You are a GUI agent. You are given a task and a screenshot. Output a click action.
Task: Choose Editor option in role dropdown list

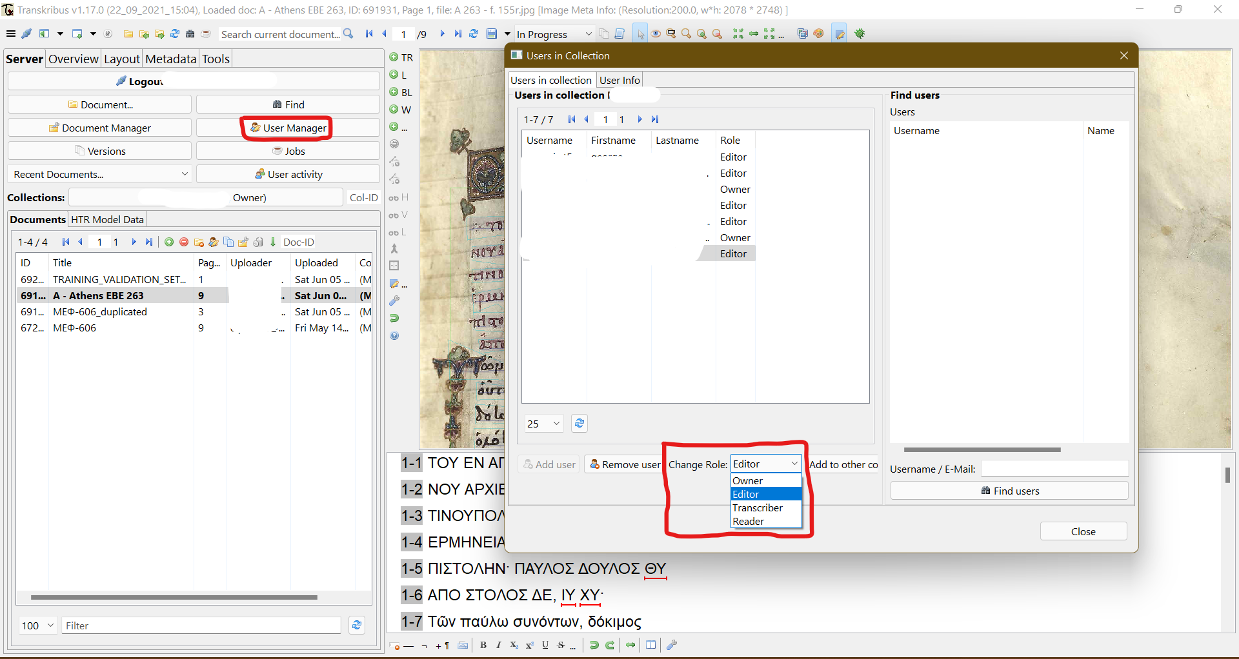tap(766, 494)
